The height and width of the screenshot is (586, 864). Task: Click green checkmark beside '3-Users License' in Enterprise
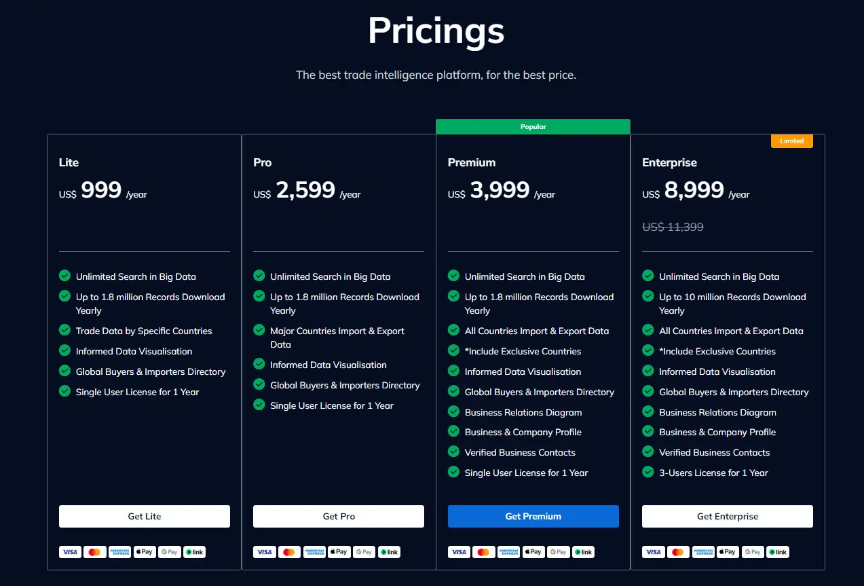point(647,472)
